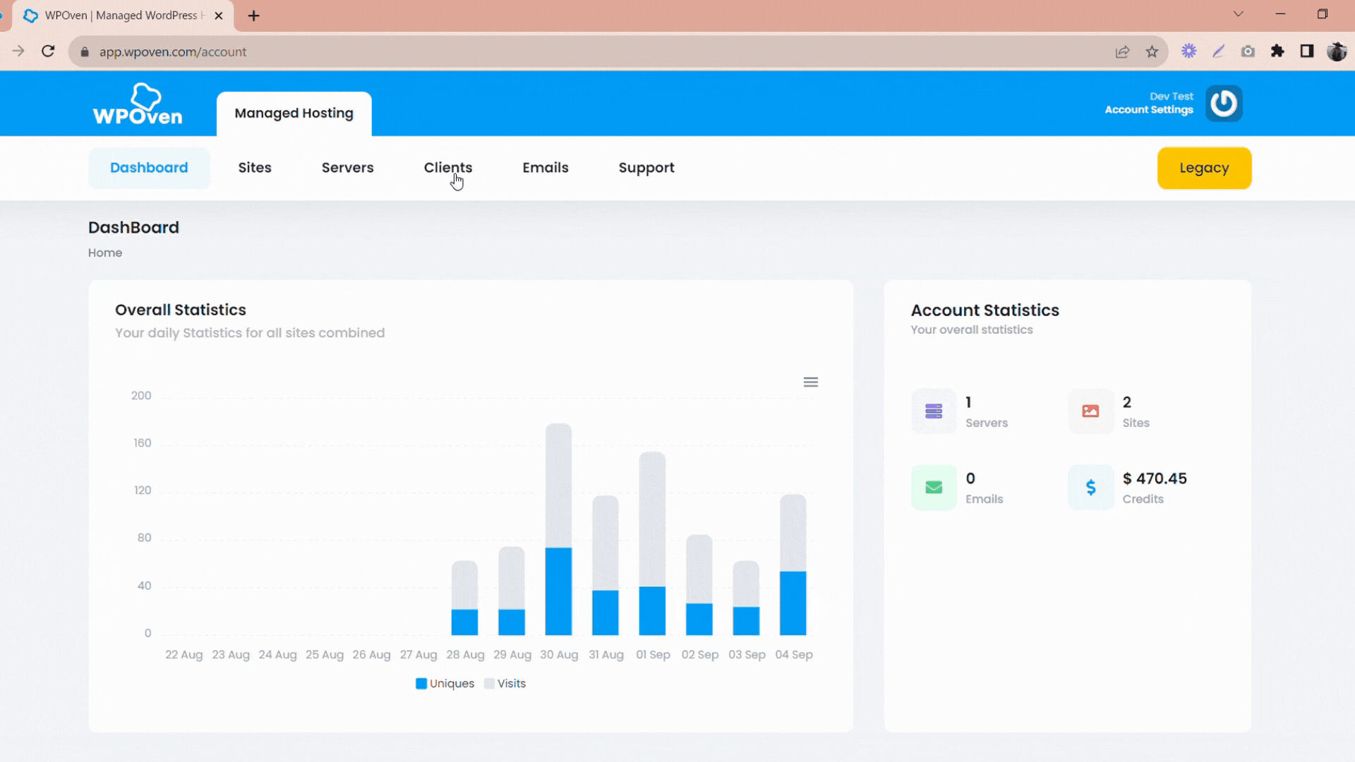The image size is (1355, 762).
Task: Open the browser Extensions puzzle icon
Action: click(1277, 52)
